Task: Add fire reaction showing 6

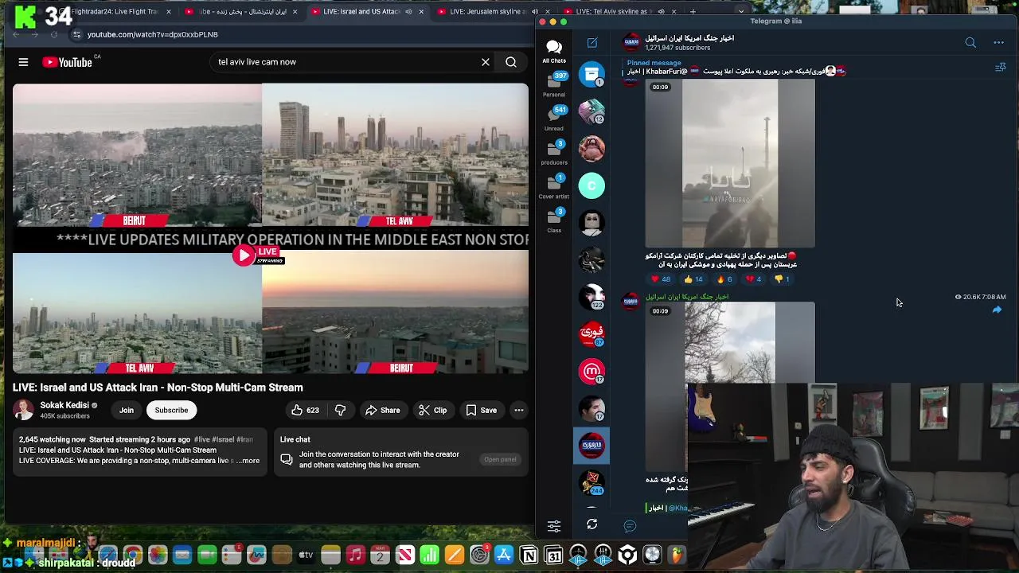Action: [x=724, y=279]
